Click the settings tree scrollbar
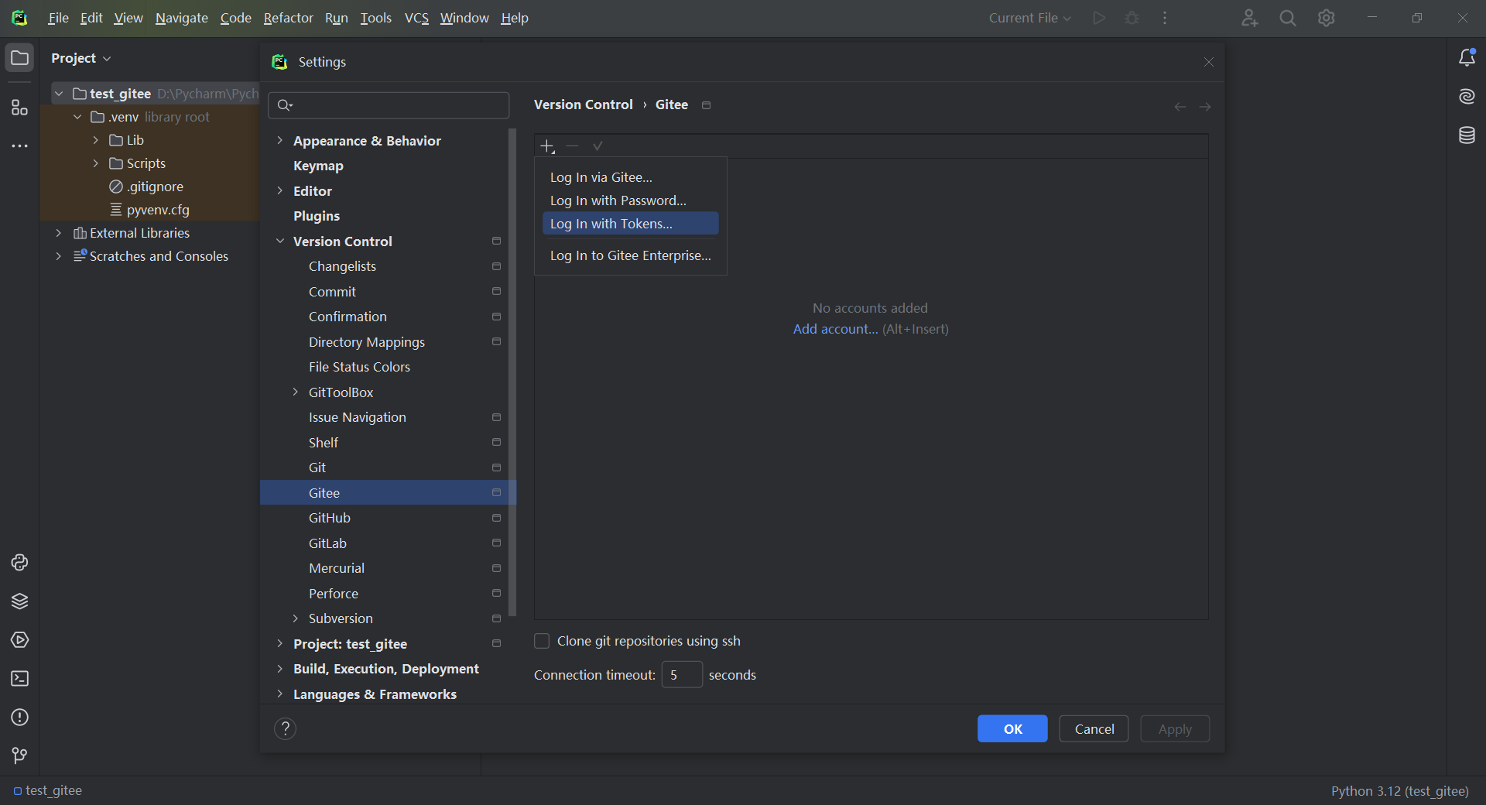1486x805 pixels. (x=512, y=372)
